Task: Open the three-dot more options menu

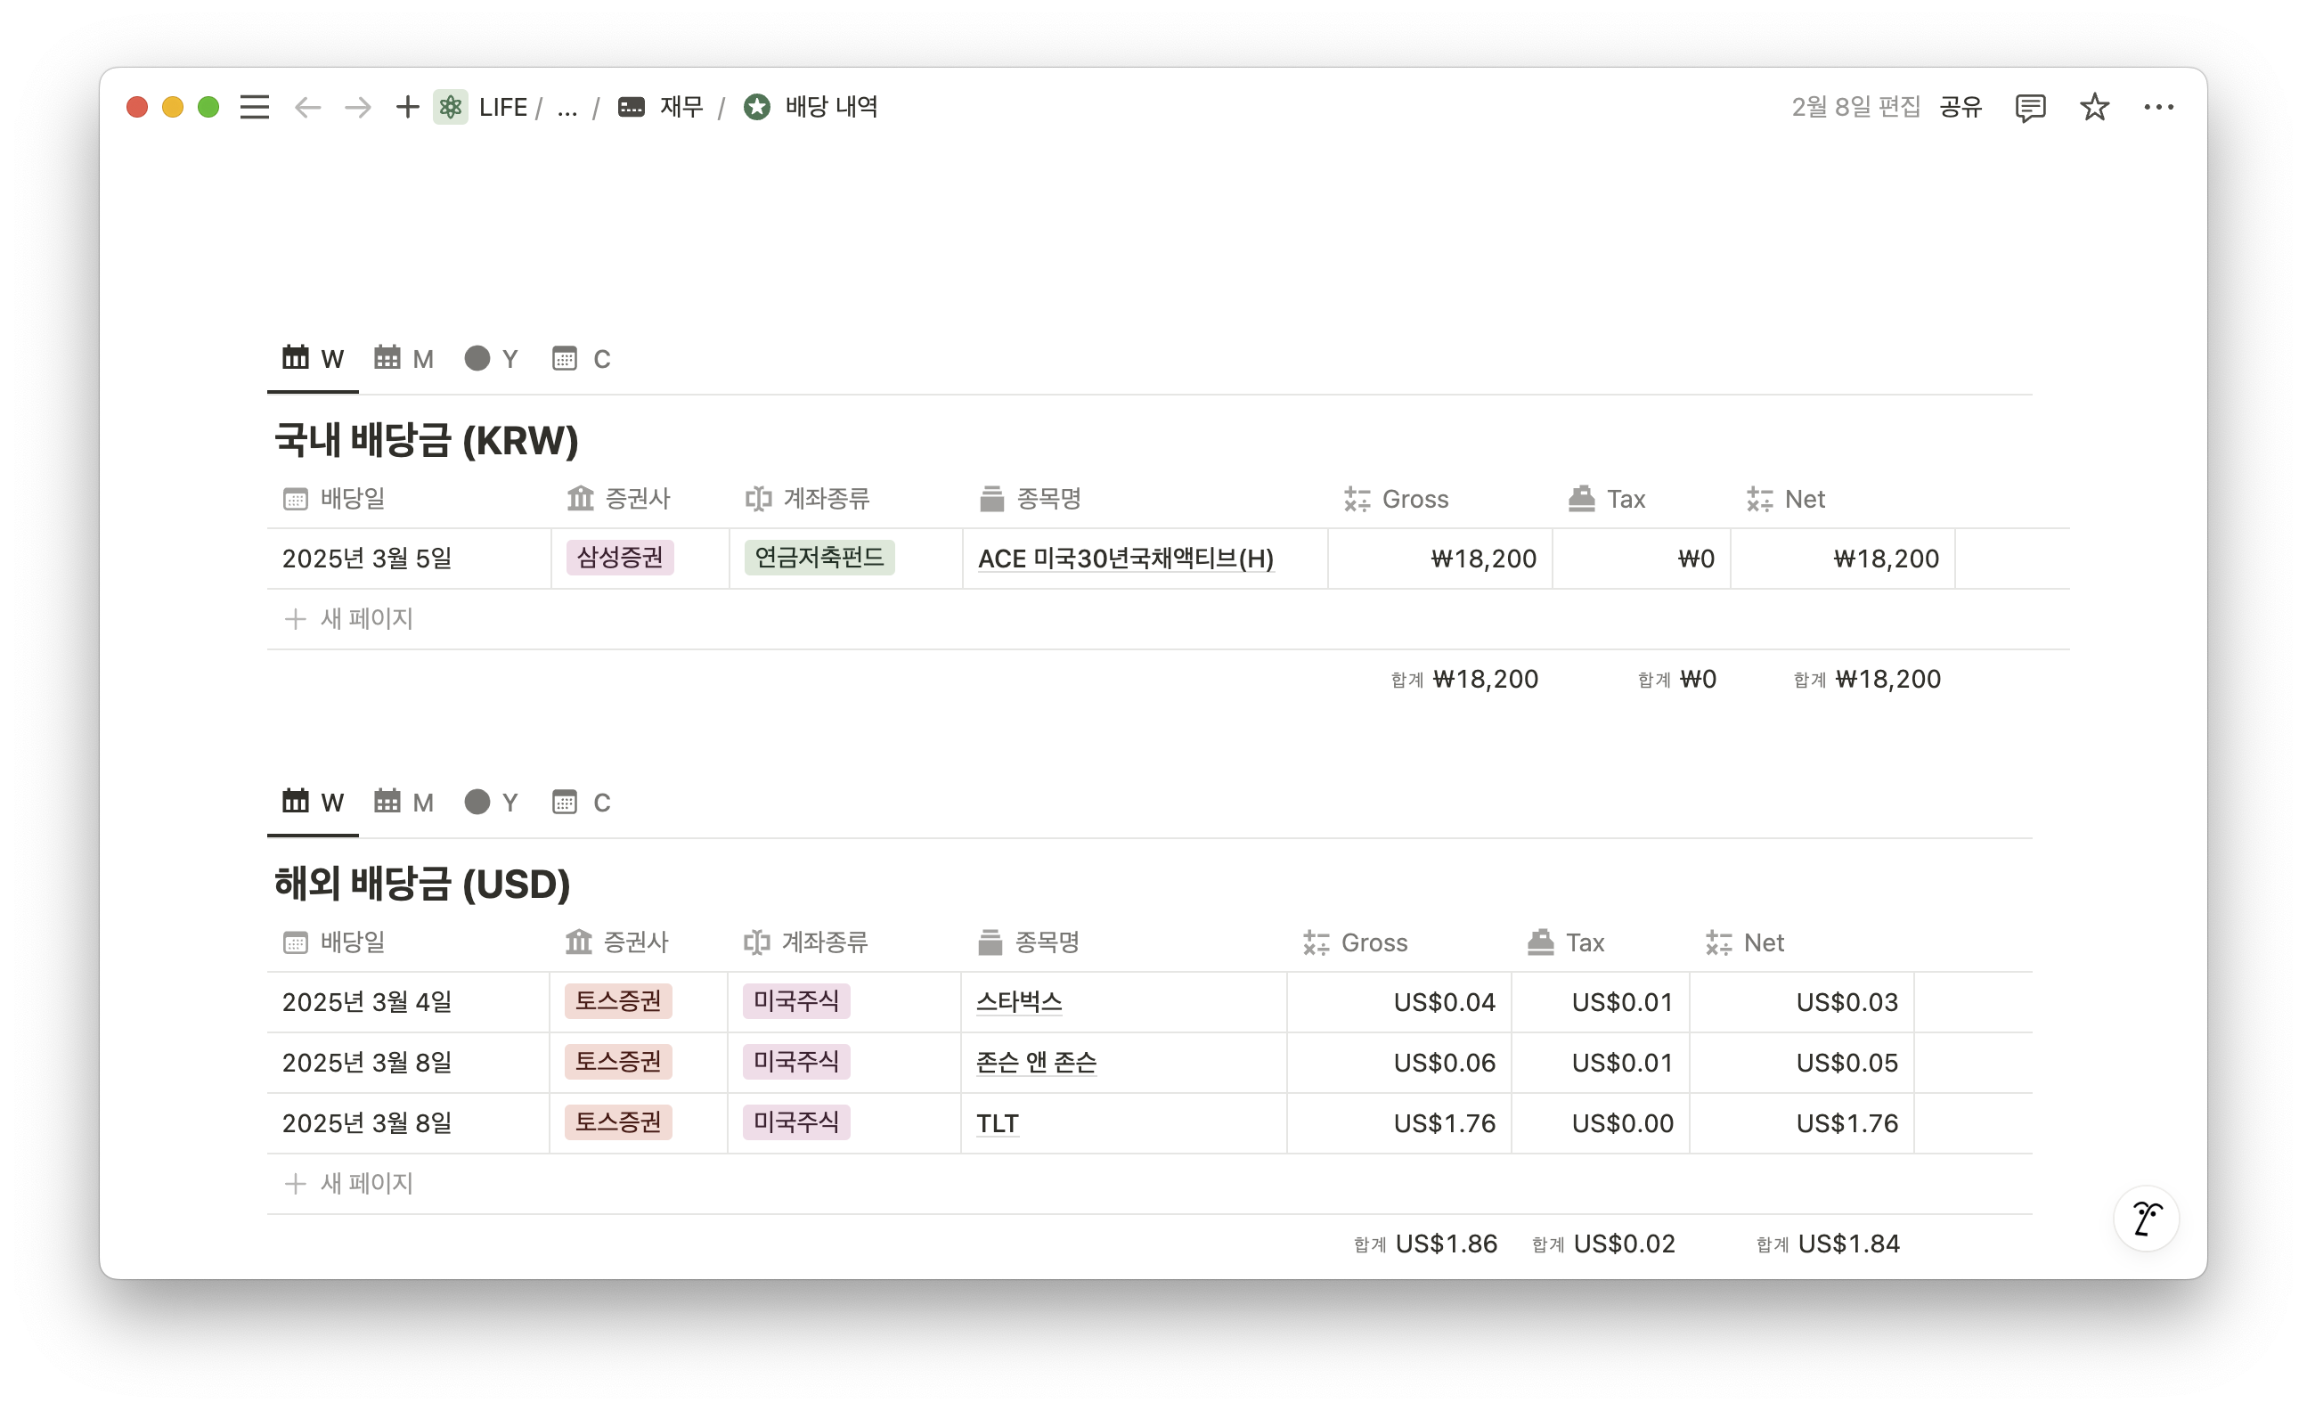Action: [2158, 107]
